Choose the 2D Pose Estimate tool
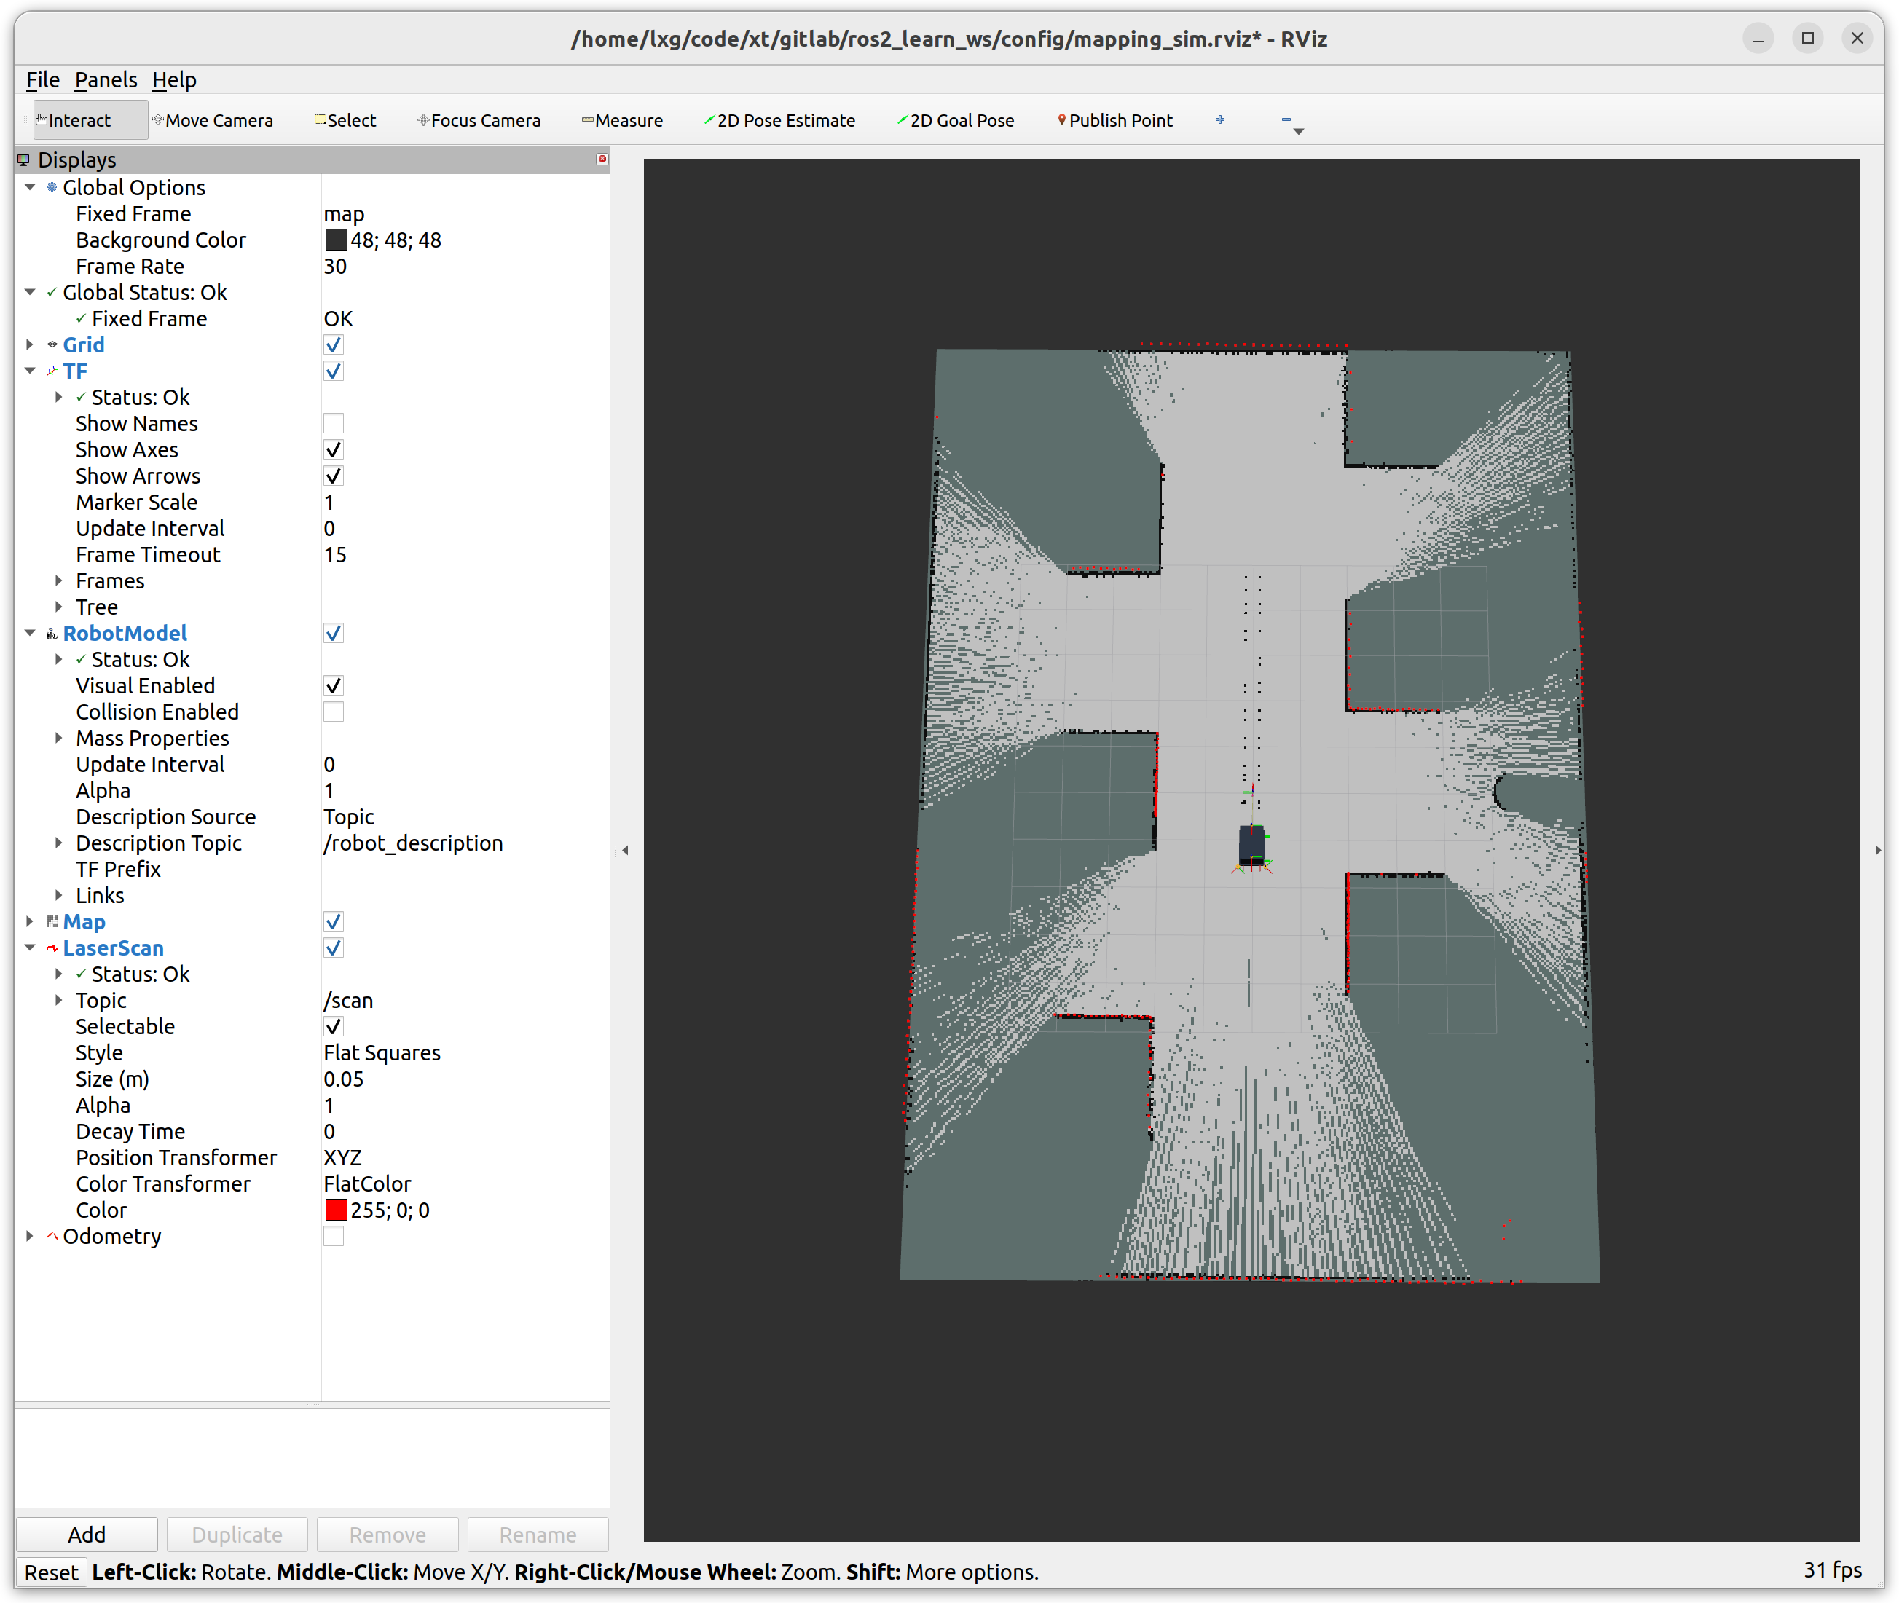The width and height of the screenshot is (1899, 1603). [780, 120]
